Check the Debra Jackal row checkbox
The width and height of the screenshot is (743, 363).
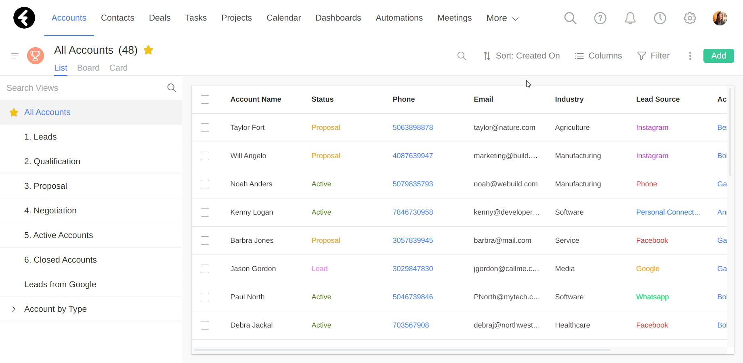point(205,325)
